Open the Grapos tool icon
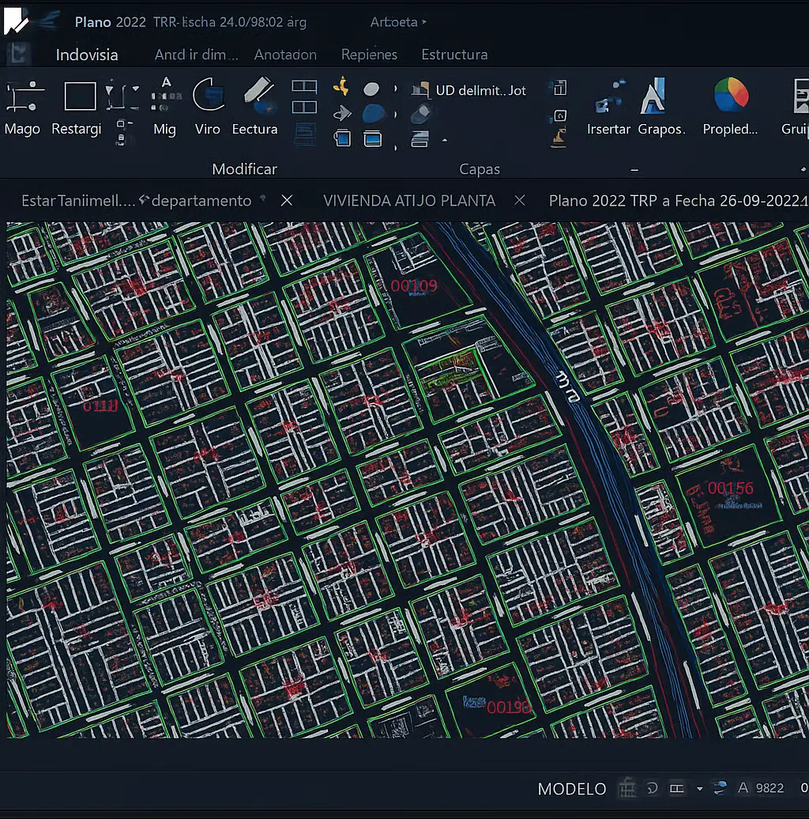This screenshot has height=819, width=809. (653, 96)
